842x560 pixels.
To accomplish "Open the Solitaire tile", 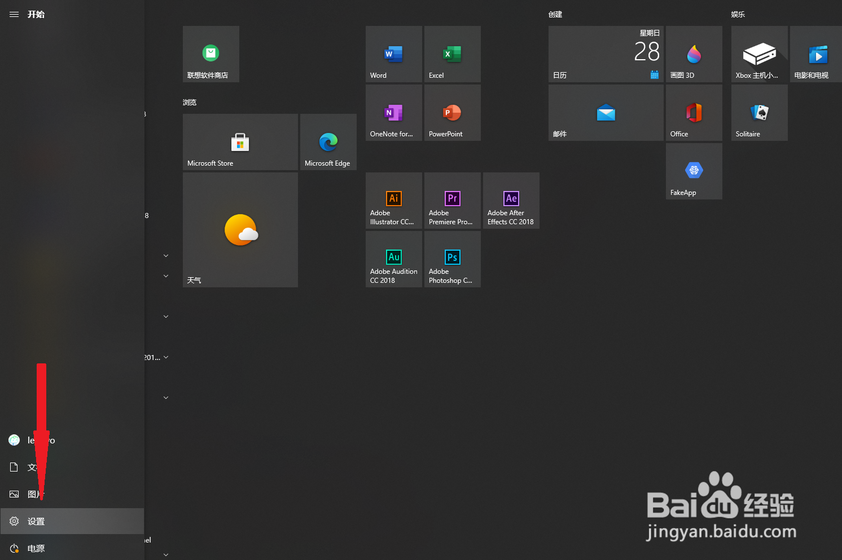I will tap(760, 113).
